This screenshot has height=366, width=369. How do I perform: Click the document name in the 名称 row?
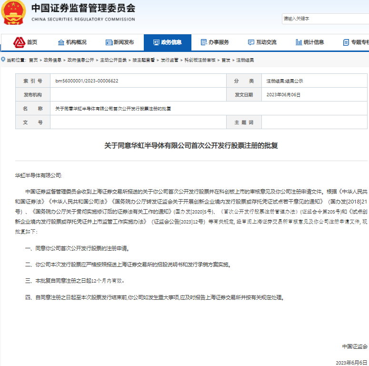113,109
